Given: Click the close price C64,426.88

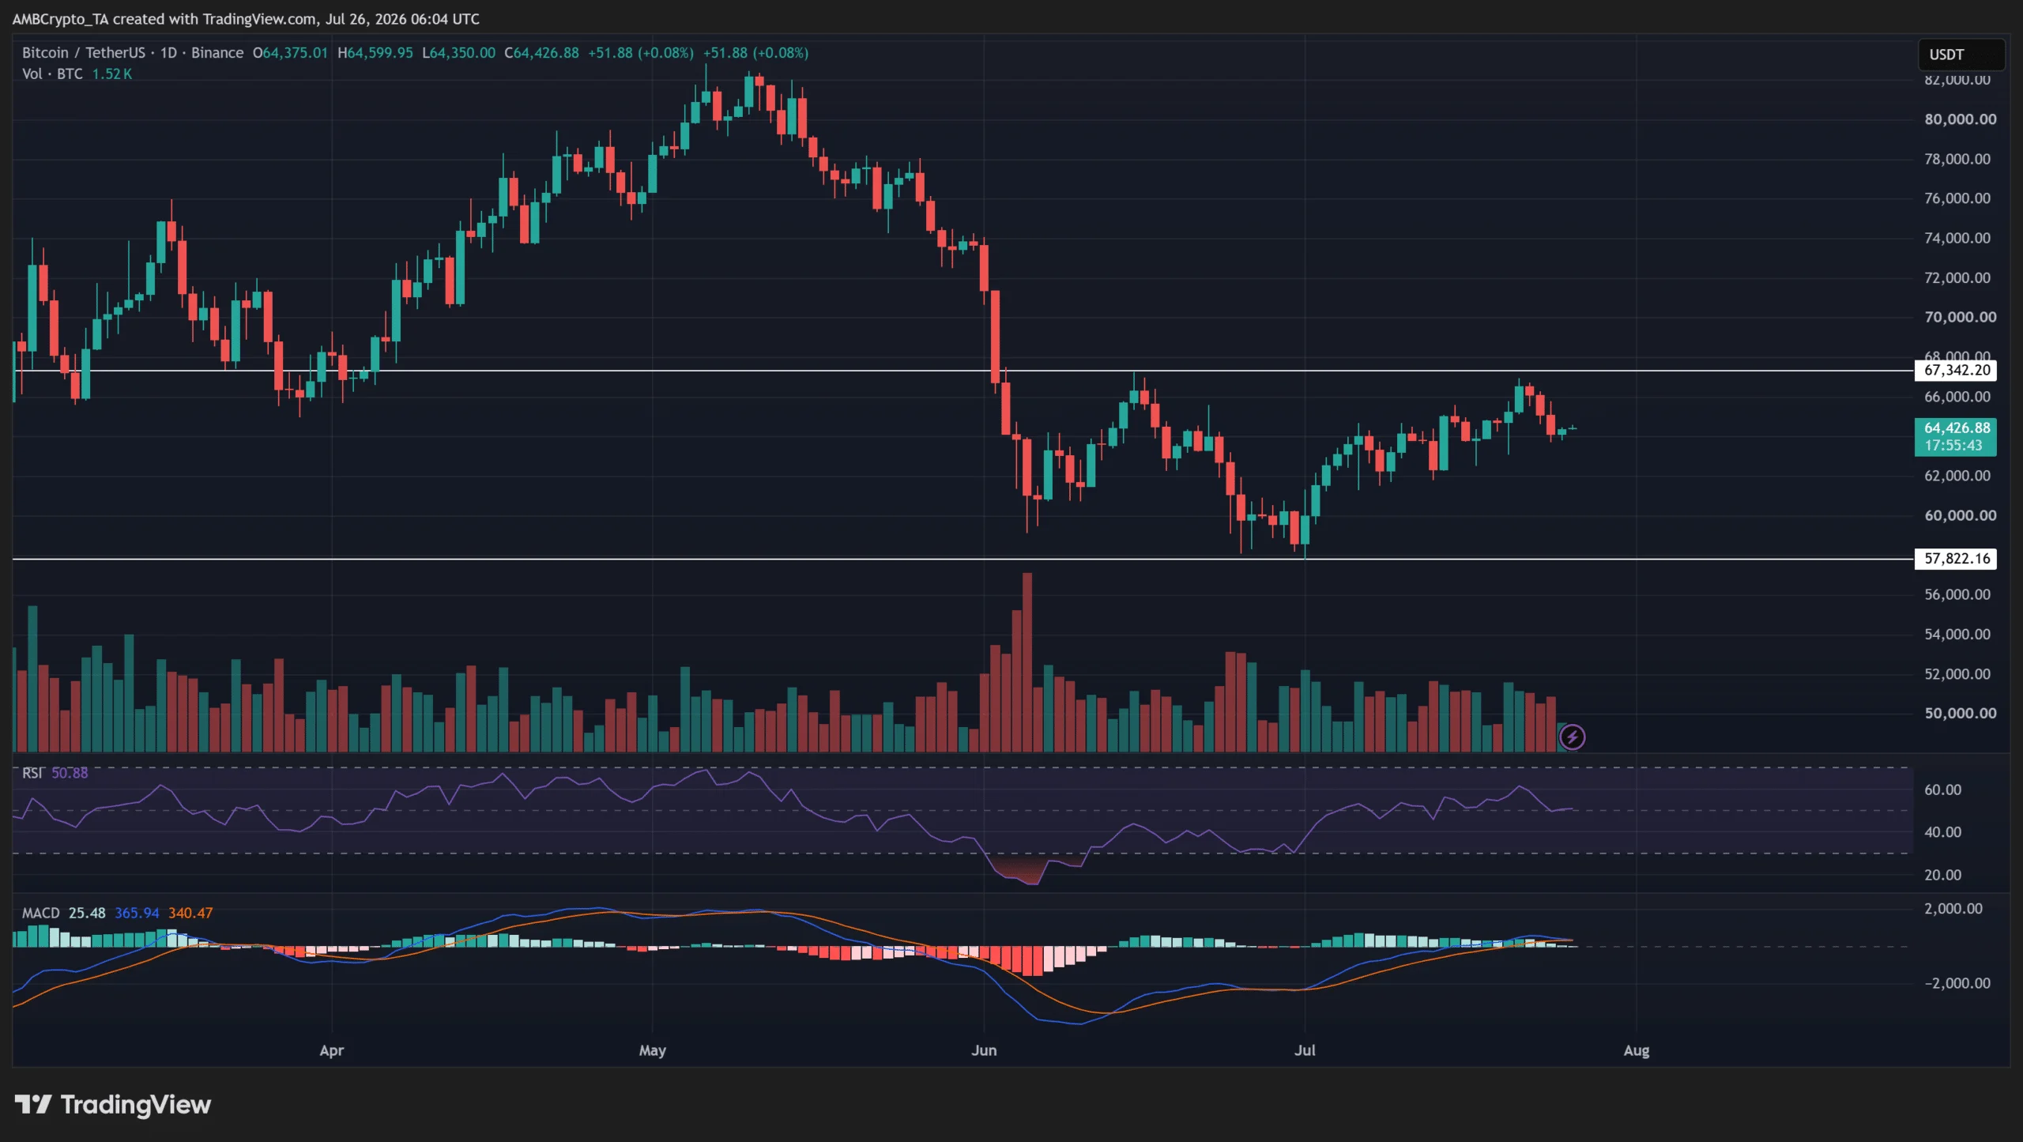Looking at the screenshot, I should click(542, 53).
